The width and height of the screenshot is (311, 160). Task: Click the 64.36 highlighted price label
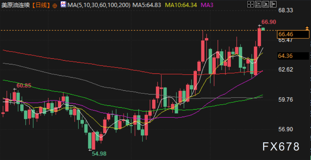point(286,56)
